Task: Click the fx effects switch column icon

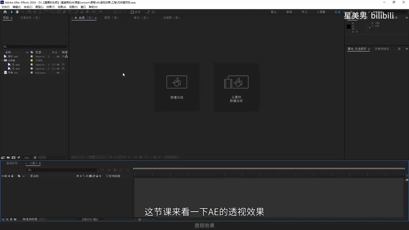Action: tap(87, 176)
